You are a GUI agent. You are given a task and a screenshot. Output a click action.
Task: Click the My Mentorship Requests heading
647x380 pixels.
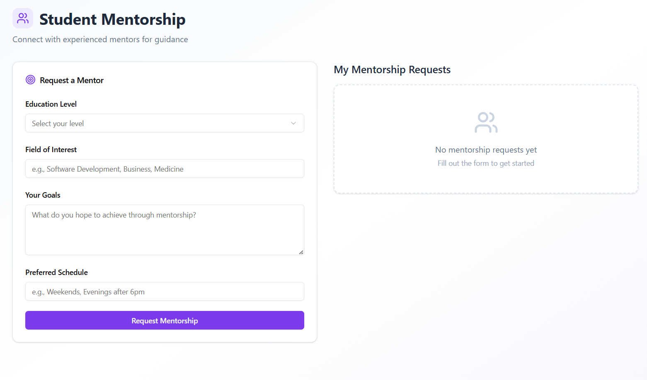[392, 69]
